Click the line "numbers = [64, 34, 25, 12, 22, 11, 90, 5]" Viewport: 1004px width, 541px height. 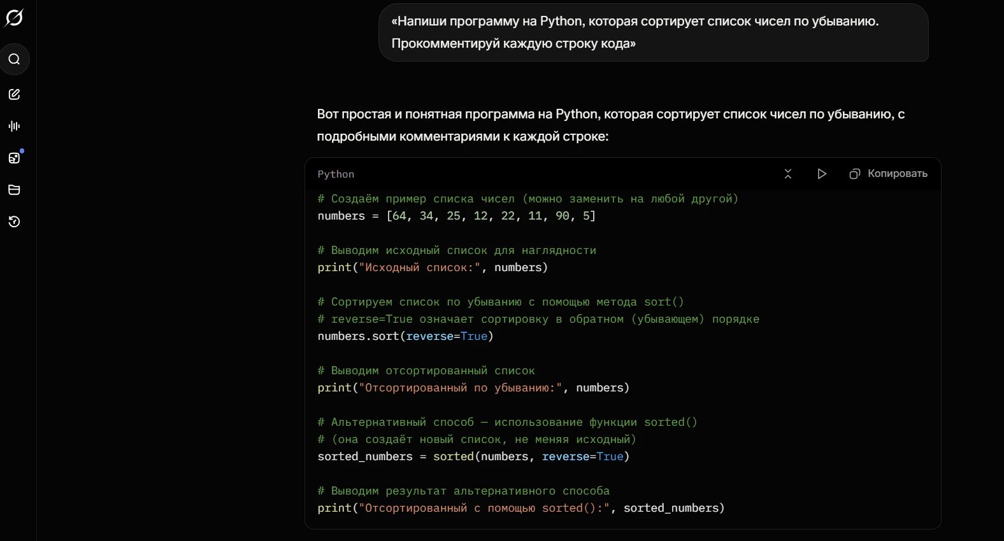pyautogui.click(x=457, y=216)
